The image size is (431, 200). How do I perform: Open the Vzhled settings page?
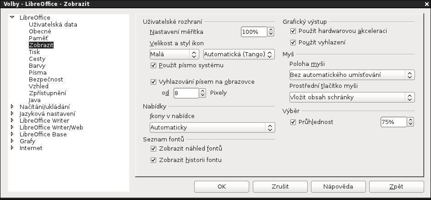pyautogui.click(x=39, y=86)
